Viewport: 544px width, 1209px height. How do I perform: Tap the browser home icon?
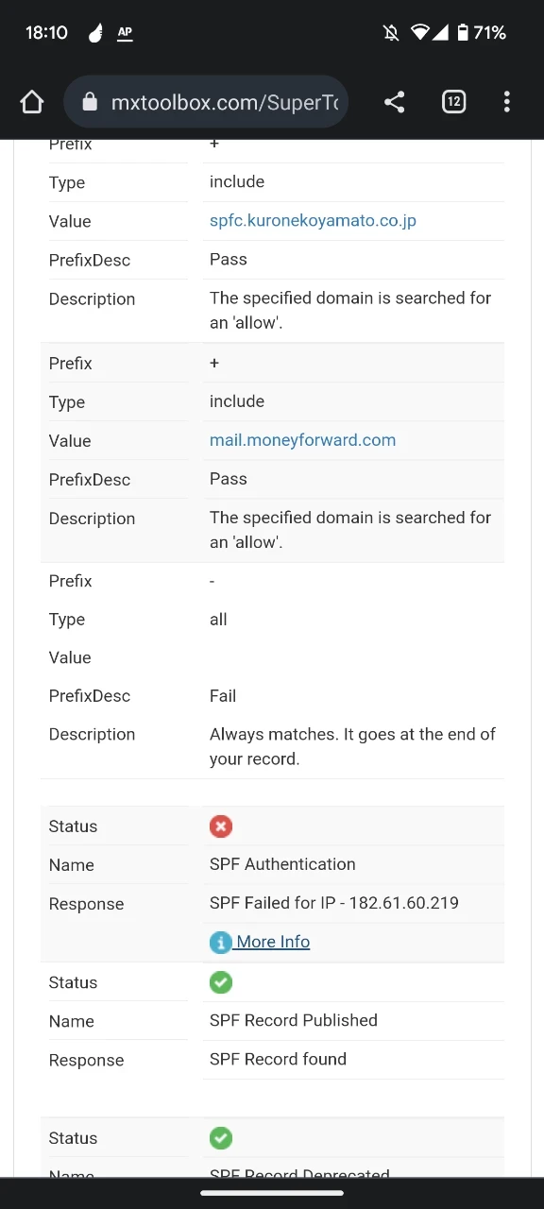[x=32, y=102]
